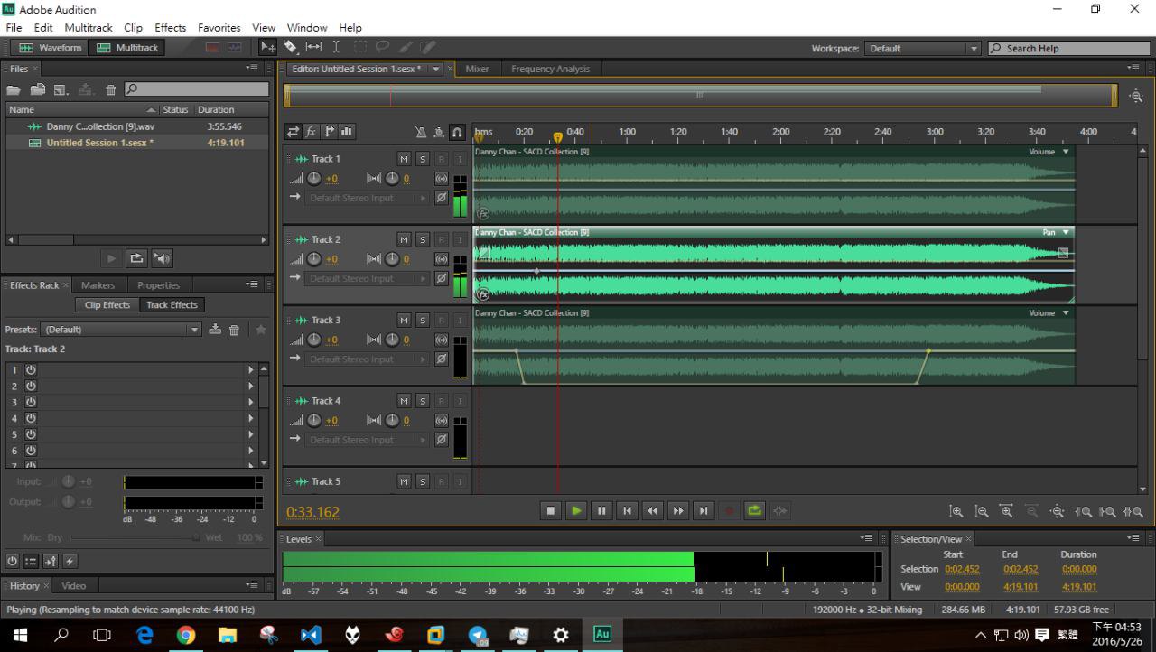This screenshot has width=1156, height=652.
Task: Toggle loop playback button
Action: pyautogui.click(x=754, y=511)
